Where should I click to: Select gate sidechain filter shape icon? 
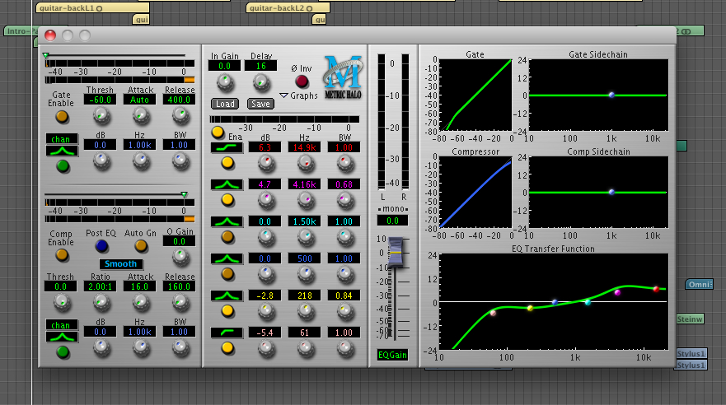coord(62,151)
